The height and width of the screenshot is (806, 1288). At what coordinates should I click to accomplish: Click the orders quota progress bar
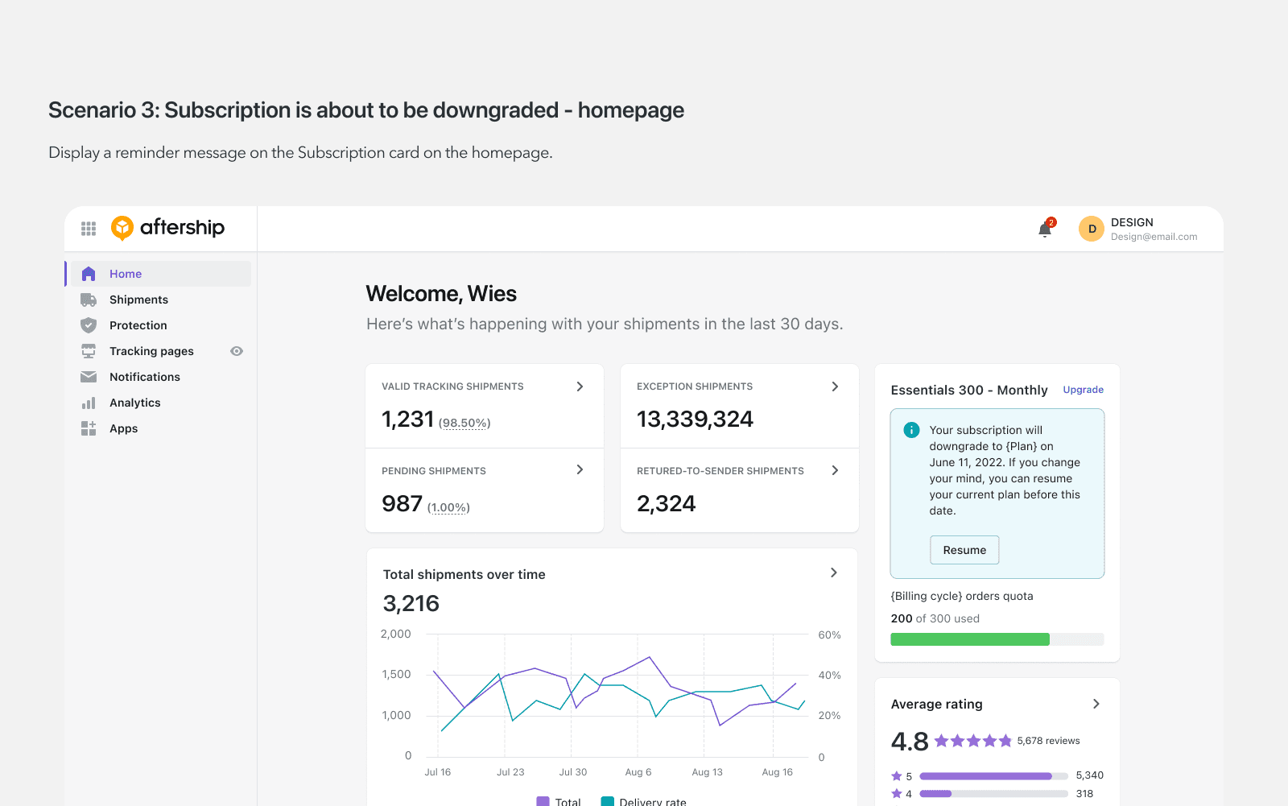click(x=997, y=639)
